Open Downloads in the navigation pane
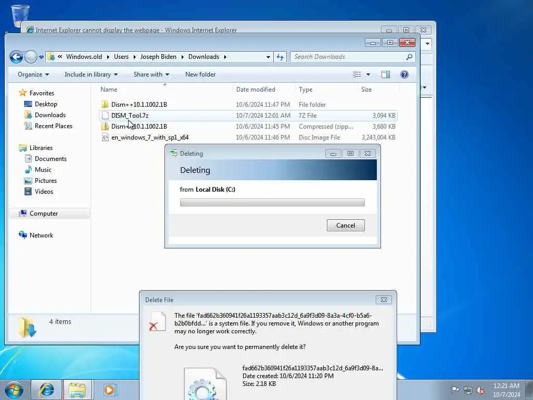This screenshot has height=400, width=533. (50, 115)
